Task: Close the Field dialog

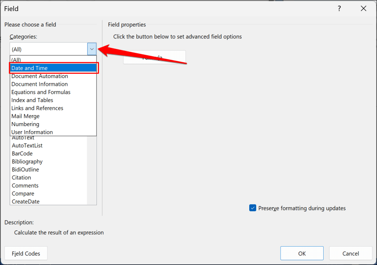Action: point(363,8)
